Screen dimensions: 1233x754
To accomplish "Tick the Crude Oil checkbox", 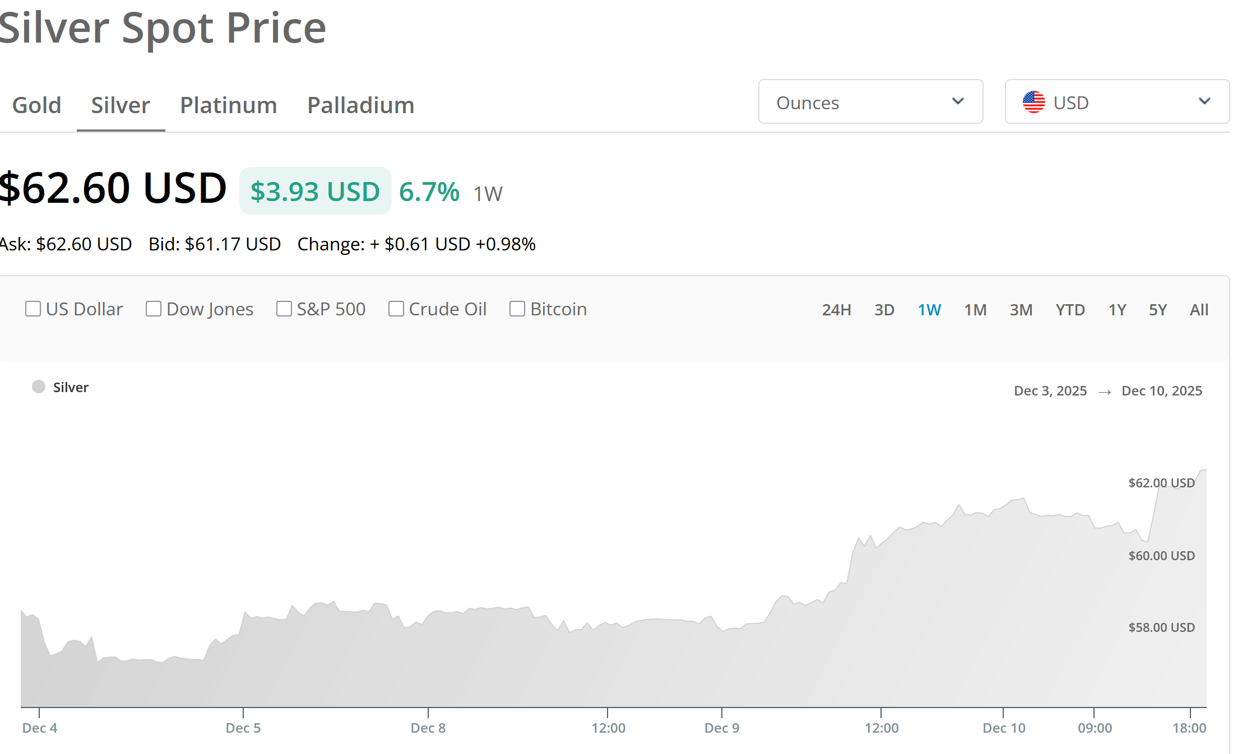I will pyautogui.click(x=396, y=309).
